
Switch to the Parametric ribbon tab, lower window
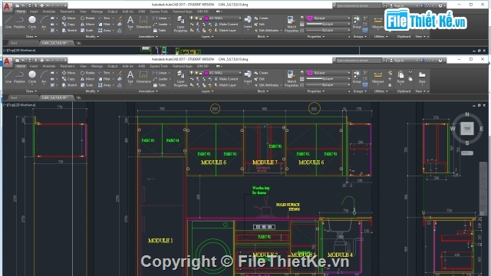68,67
